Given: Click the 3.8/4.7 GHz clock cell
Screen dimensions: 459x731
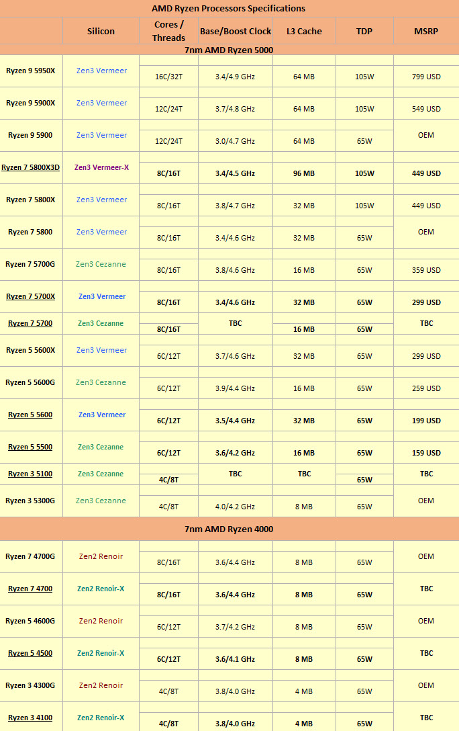Looking at the screenshot, I should 235,206.
